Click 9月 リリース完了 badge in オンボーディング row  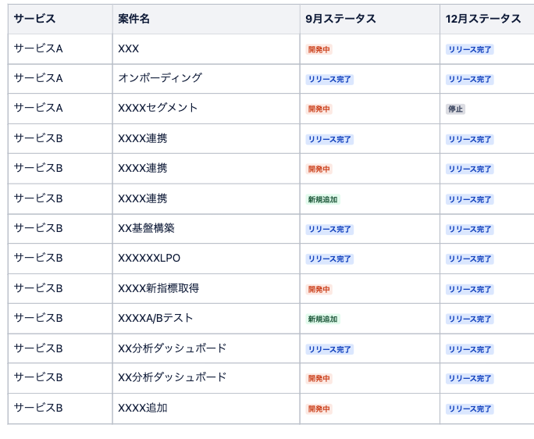pyautogui.click(x=329, y=80)
